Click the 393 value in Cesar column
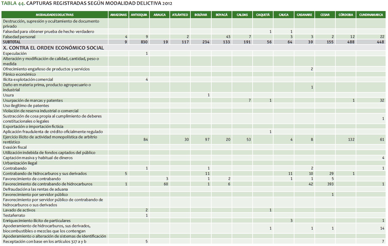The height and width of the screenshot is (246, 388). (329, 184)
